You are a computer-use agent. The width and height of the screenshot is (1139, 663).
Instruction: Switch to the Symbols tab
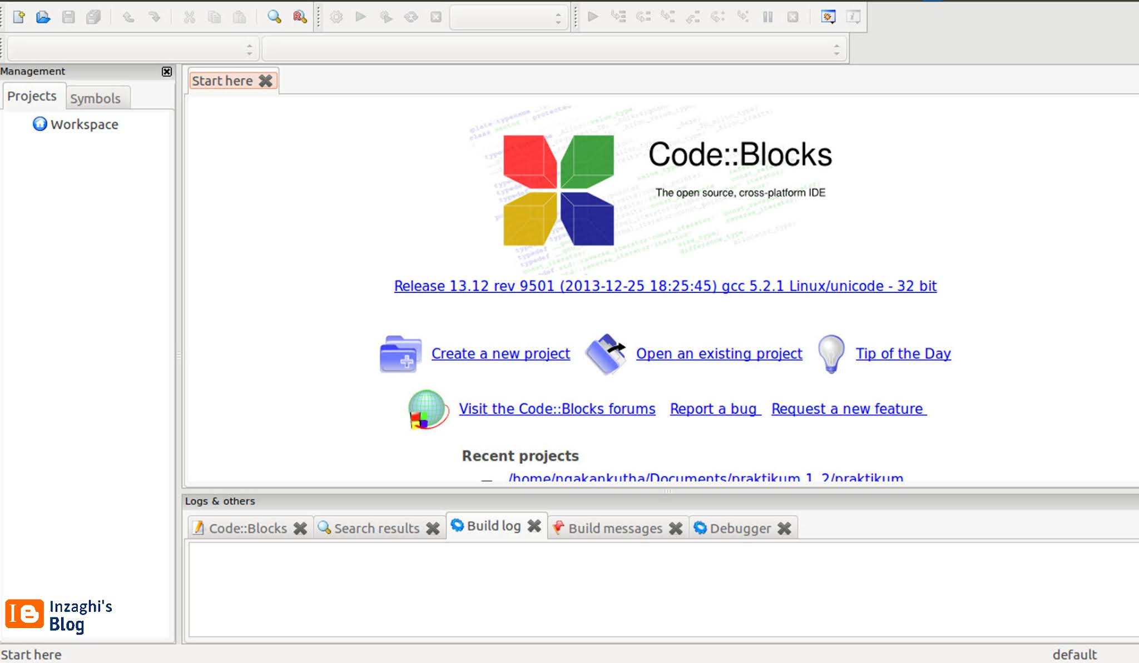pos(97,98)
